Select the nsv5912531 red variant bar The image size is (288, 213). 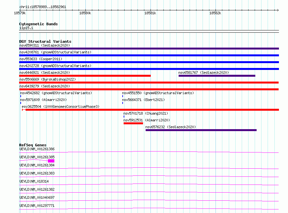point(133,123)
